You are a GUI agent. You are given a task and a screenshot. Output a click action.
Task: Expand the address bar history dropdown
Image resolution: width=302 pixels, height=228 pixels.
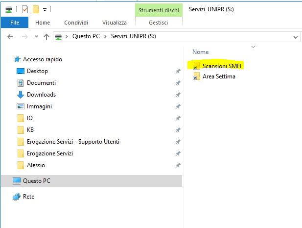point(295,37)
